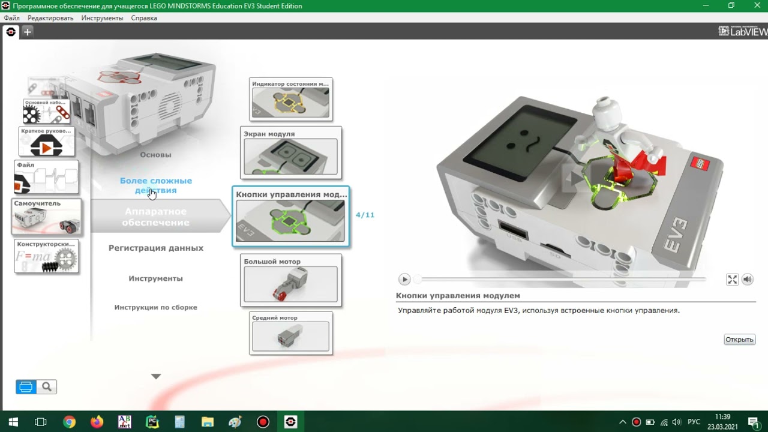
Task: Open the Редактировать menu
Action: (50, 18)
